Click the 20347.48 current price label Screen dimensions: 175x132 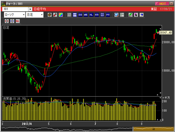[166, 32]
